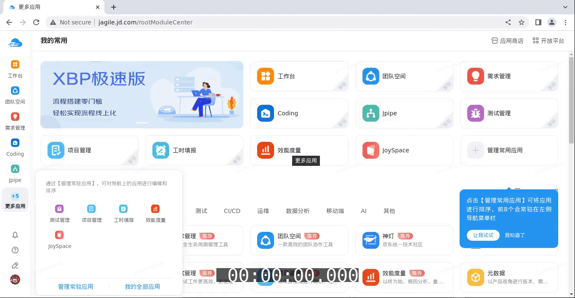
Task: Open notifications bell in sidebar
Action: (x=15, y=235)
